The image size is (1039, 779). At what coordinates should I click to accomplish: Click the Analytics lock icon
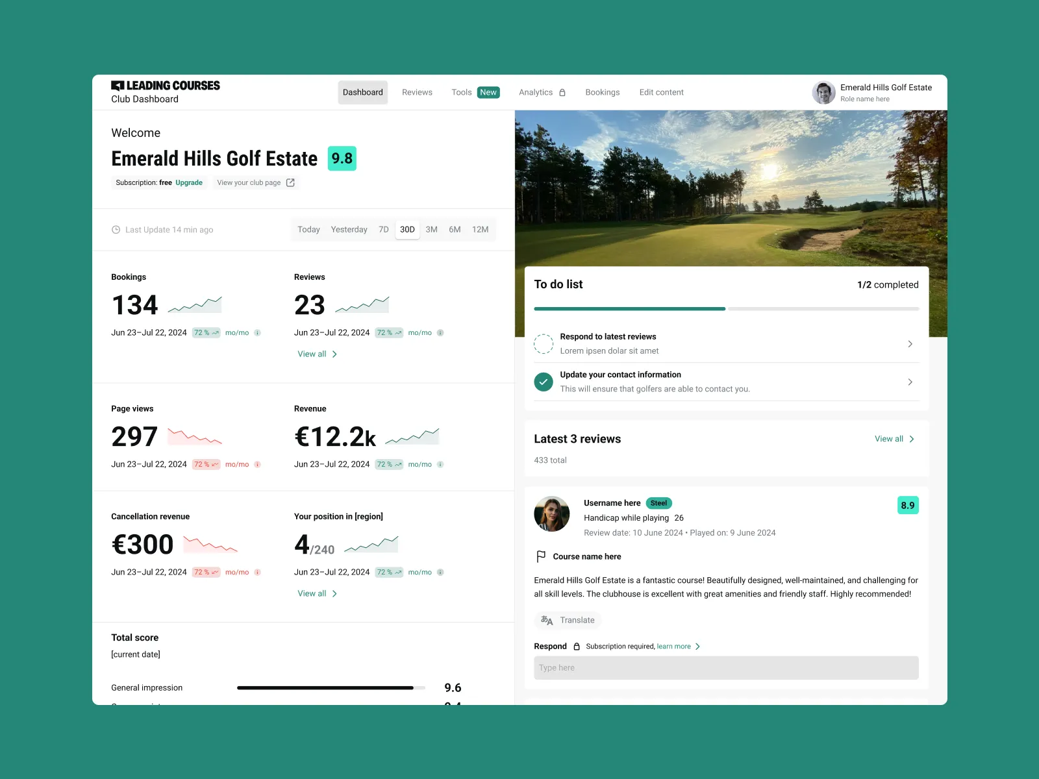click(562, 92)
